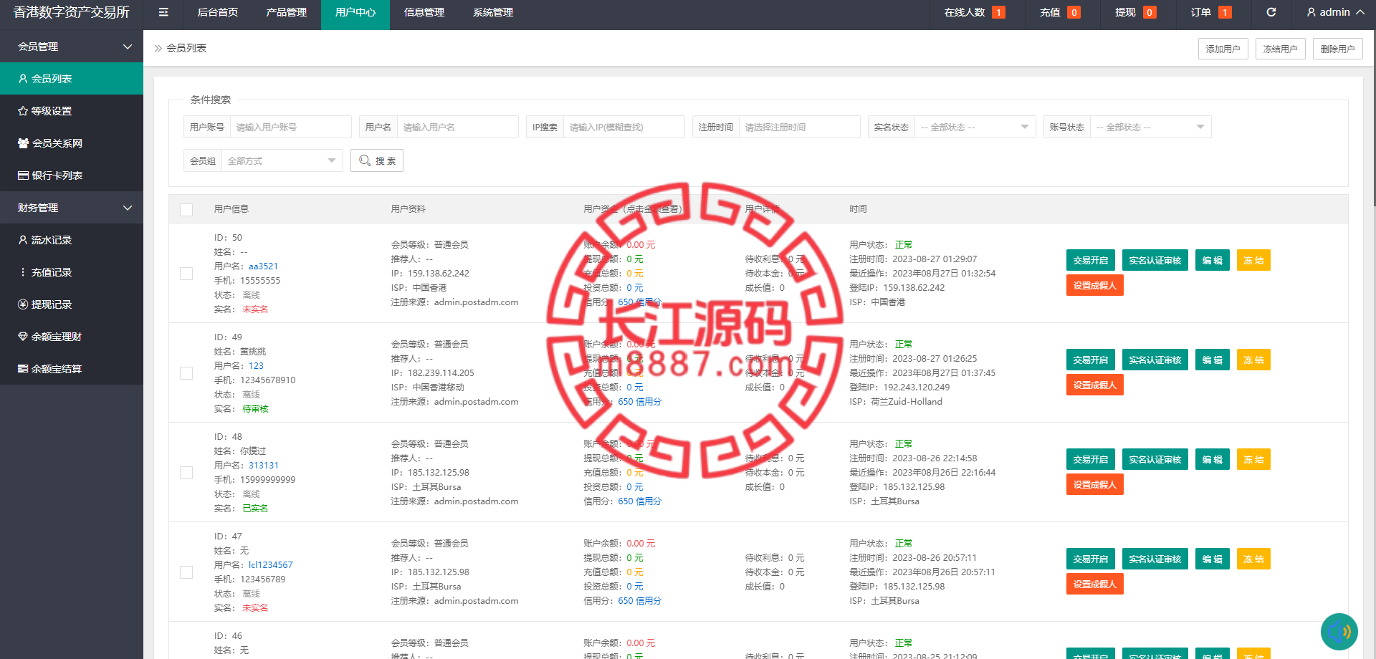
Task: Click the refresh icon in top bar
Action: (1271, 12)
